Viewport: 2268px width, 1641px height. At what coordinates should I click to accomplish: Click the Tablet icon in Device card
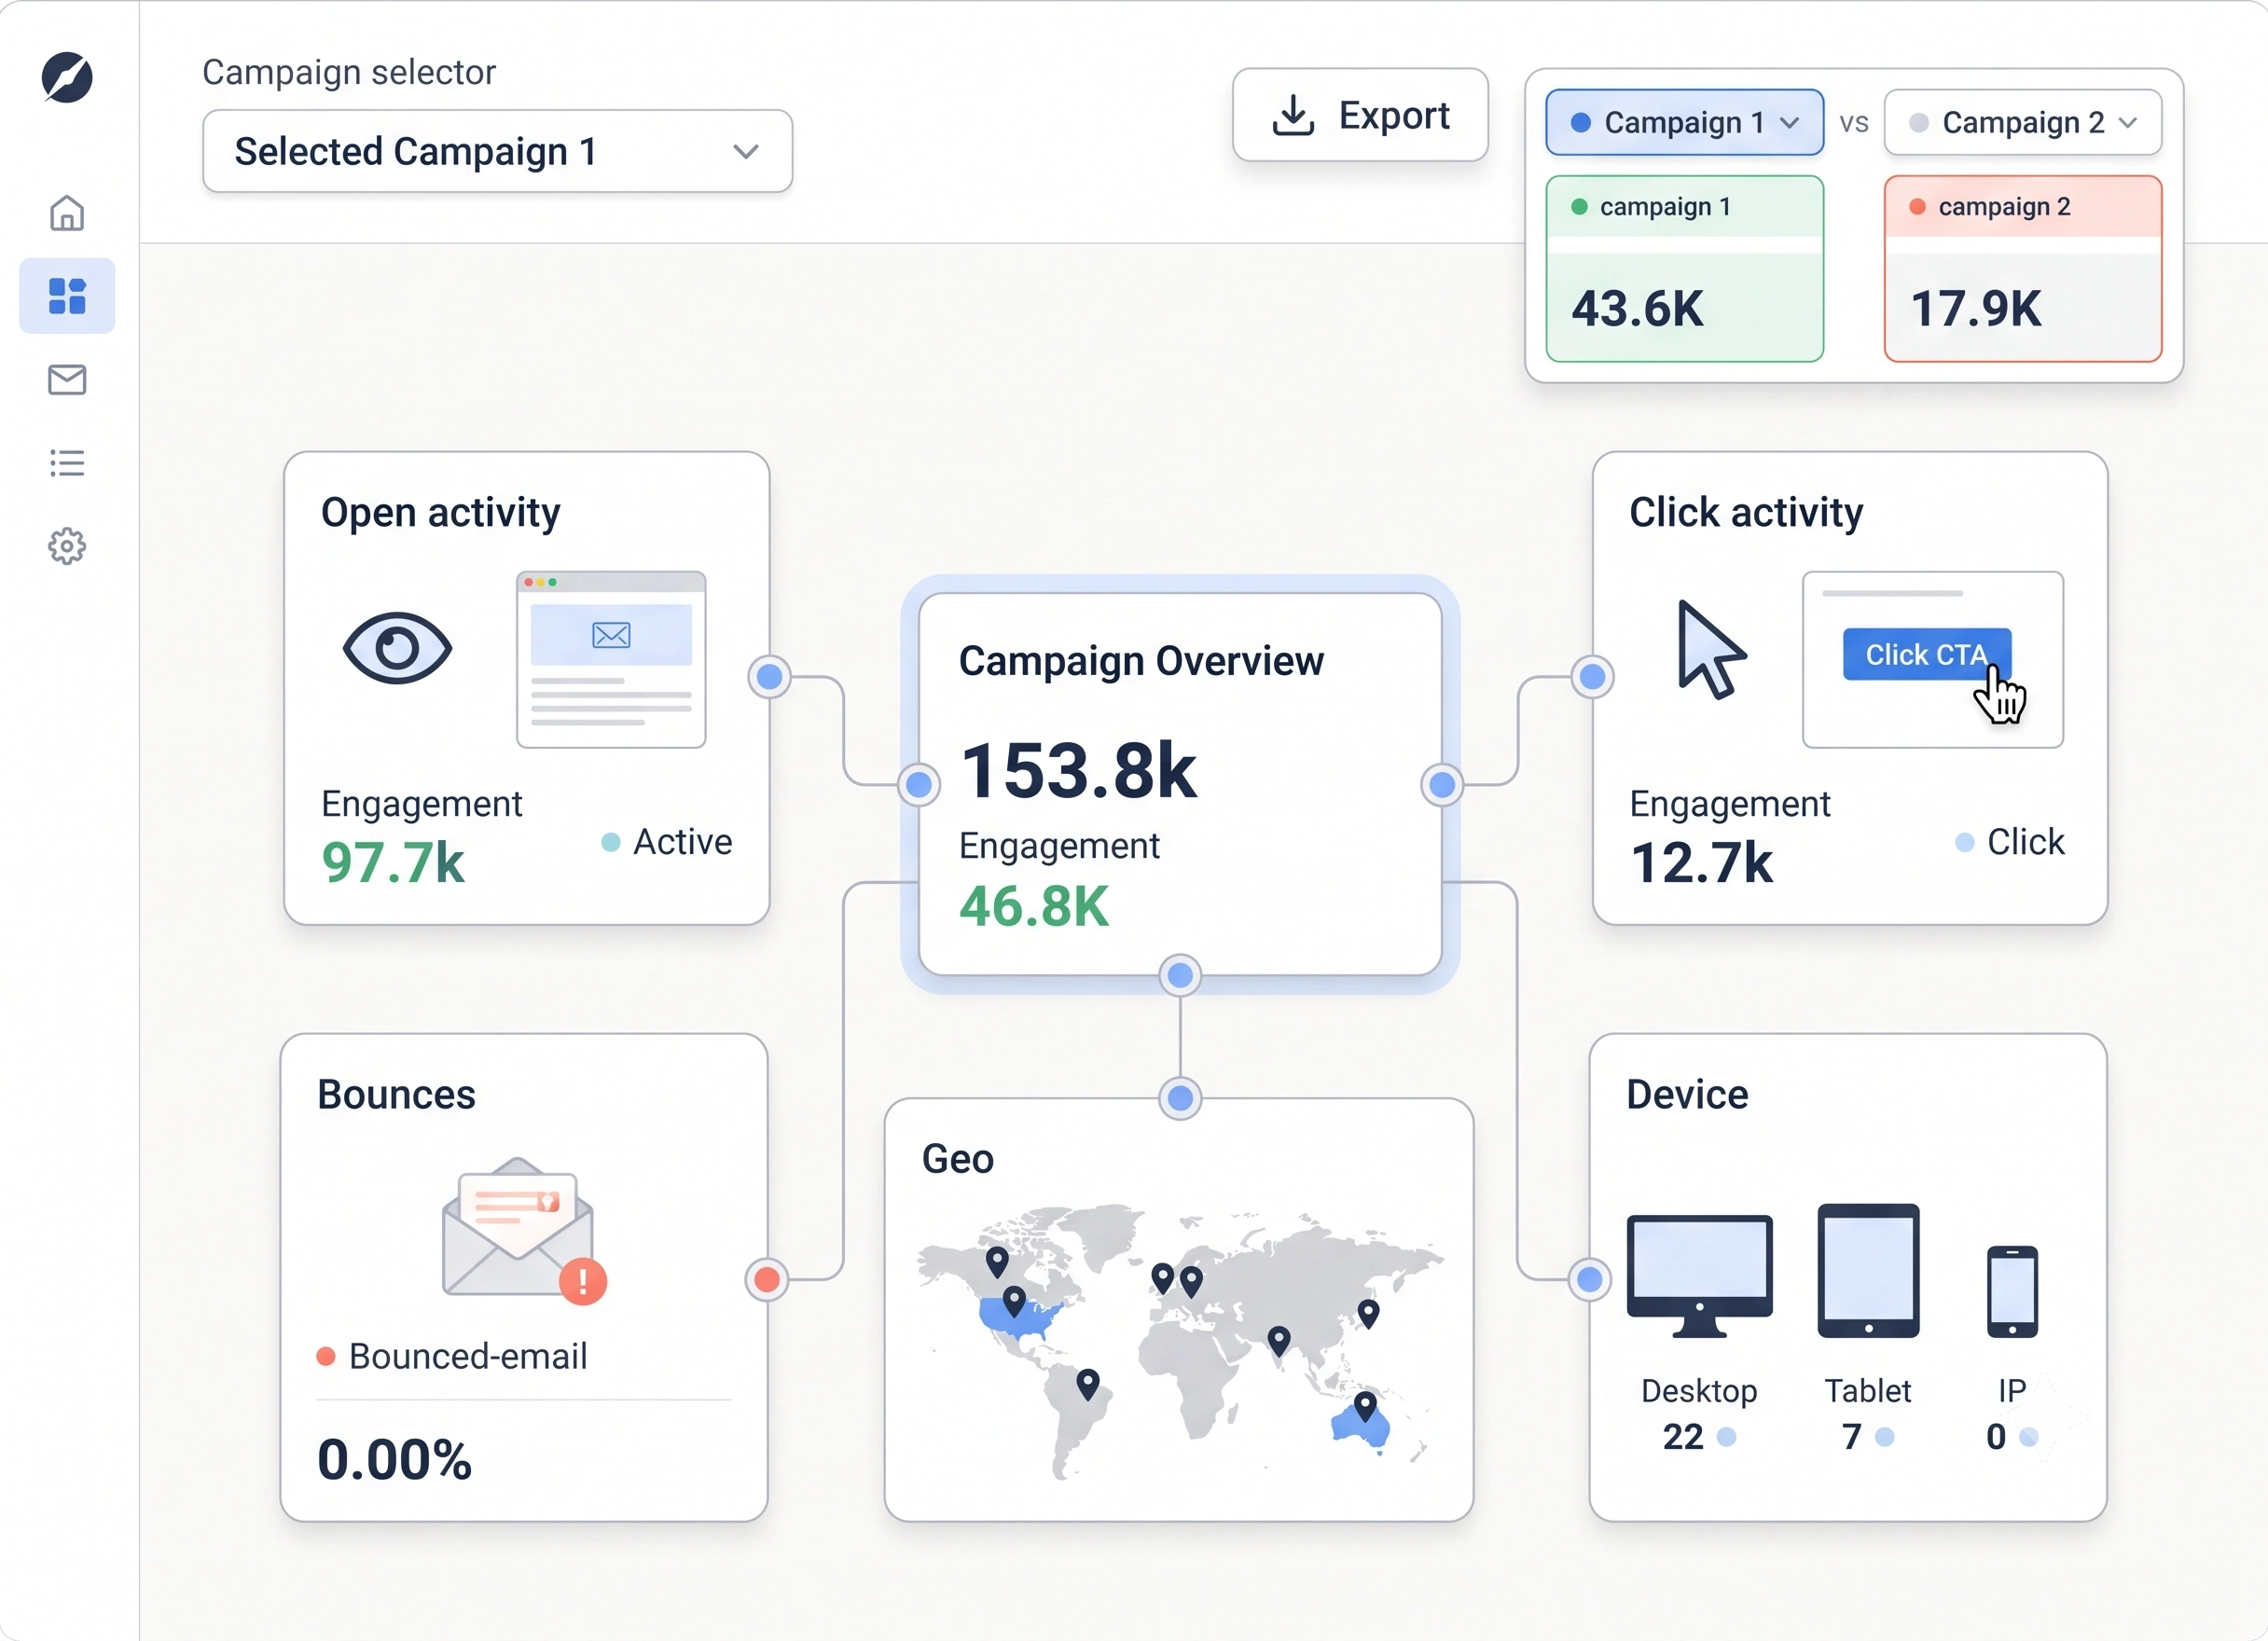point(1868,1270)
